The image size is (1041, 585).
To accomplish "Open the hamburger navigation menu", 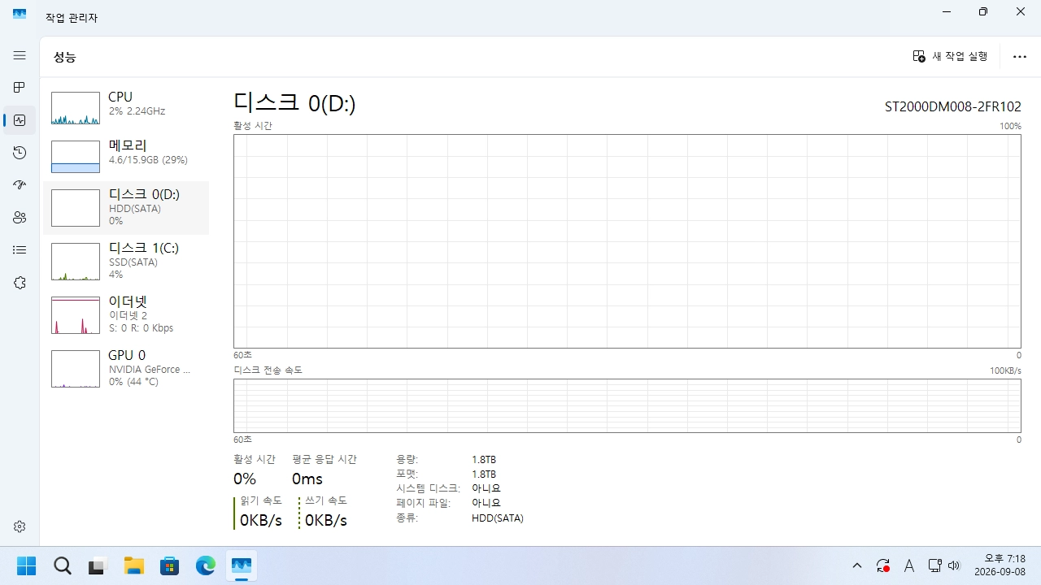I will point(20,55).
